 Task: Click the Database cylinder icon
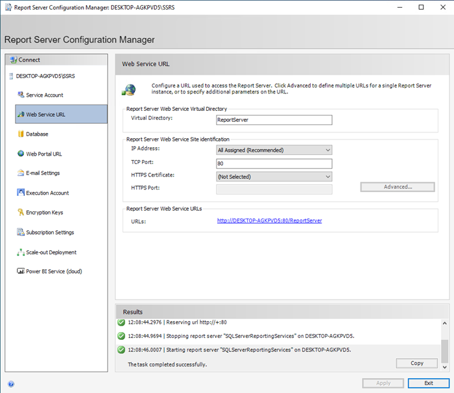tap(21, 134)
